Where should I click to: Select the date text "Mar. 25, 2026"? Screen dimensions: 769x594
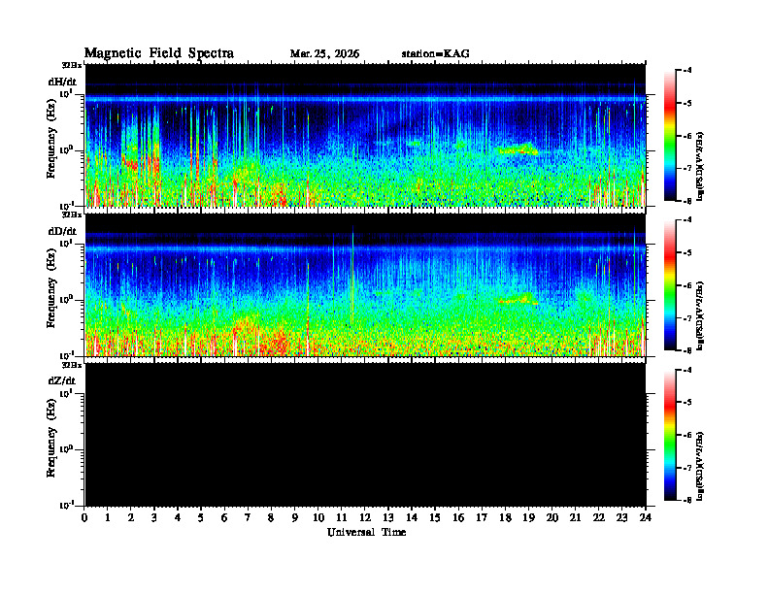[324, 54]
